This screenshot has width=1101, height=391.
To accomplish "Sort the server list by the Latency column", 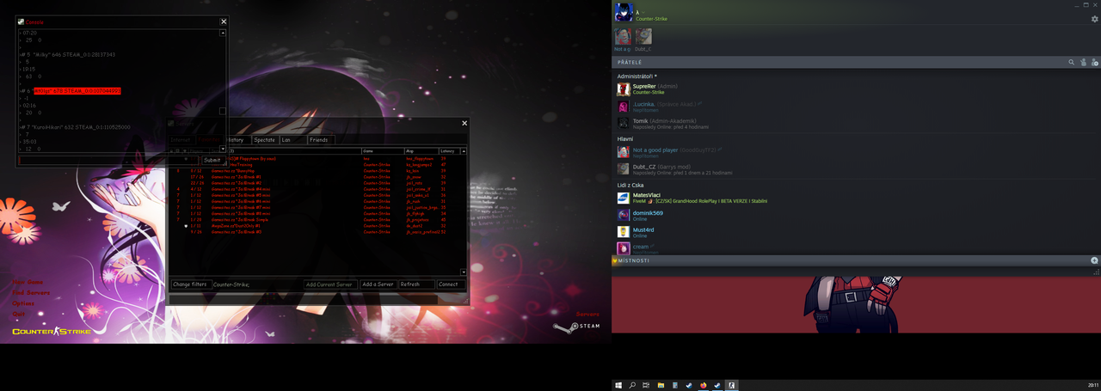I will coord(450,151).
